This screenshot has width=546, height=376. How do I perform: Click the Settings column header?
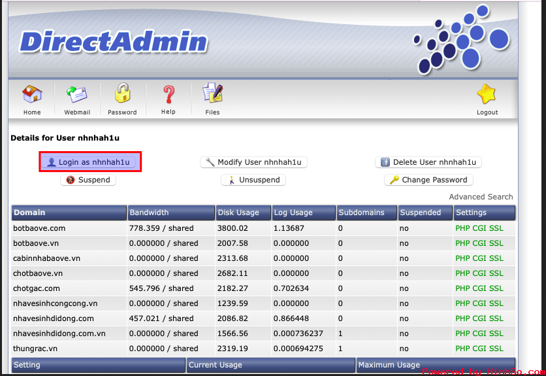pyautogui.click(x=485, y=213)
